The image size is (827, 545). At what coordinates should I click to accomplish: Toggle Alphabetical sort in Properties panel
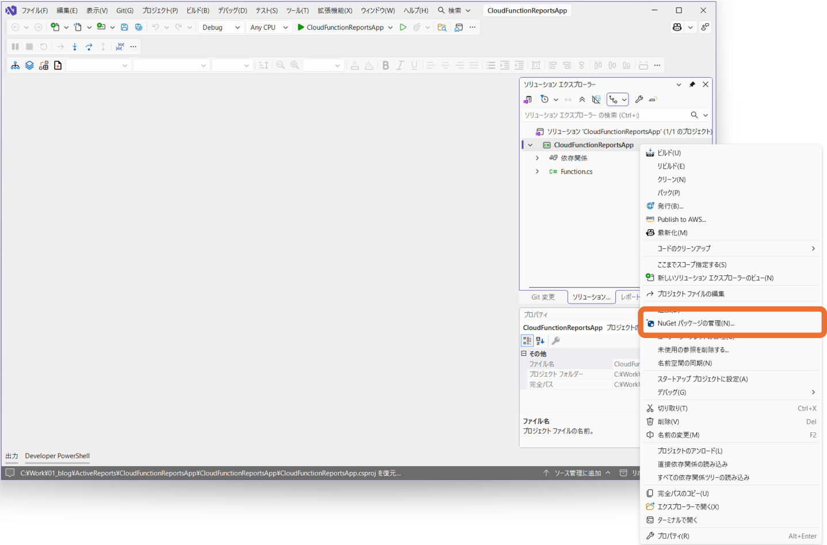click(x=541, y=341)
